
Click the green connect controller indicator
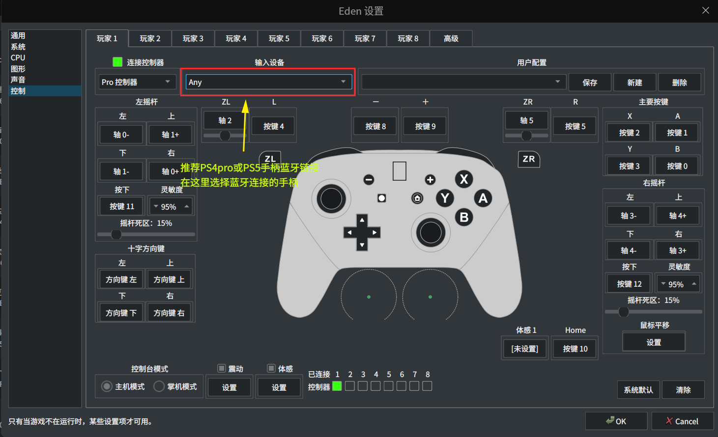click(117, 62)
